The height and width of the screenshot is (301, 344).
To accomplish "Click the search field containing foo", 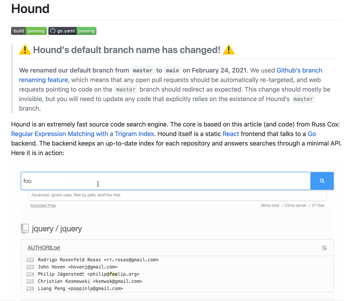I will point(166,181).
